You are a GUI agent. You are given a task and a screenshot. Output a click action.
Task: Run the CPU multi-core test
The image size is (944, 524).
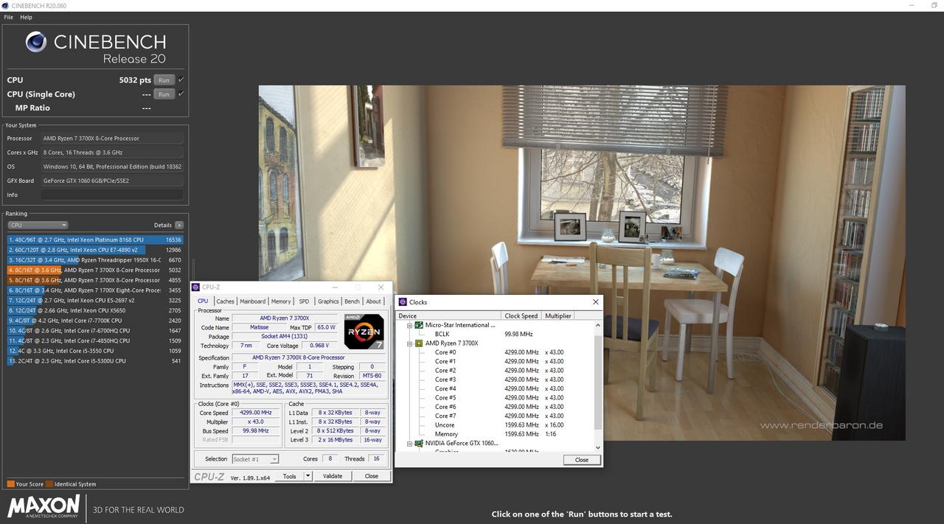click(x=164, y=80)
